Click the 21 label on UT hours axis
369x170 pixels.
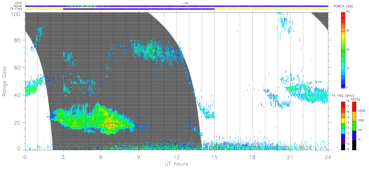[x=290, y=157]
